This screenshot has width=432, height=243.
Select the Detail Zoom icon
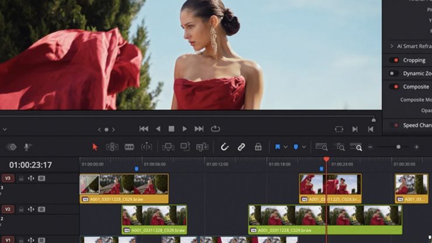pyautogui.click(x=339, y=147)
